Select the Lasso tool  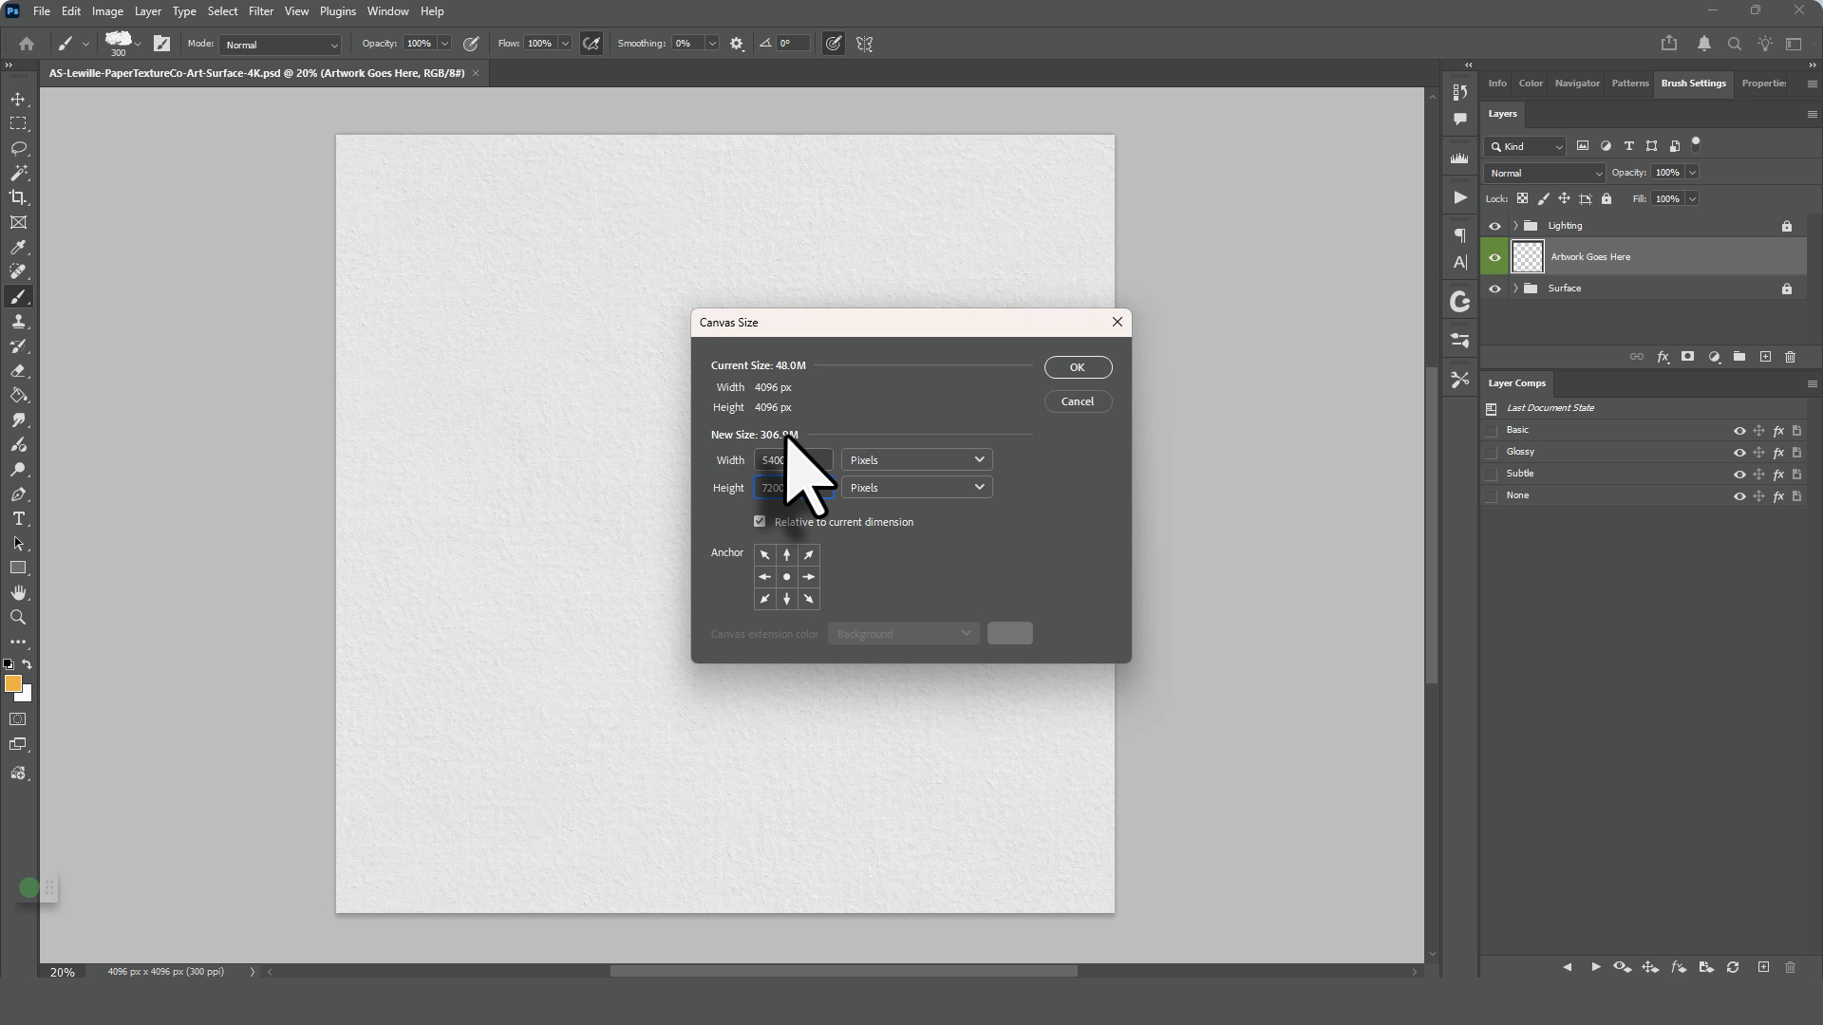(x=18, y=148)
